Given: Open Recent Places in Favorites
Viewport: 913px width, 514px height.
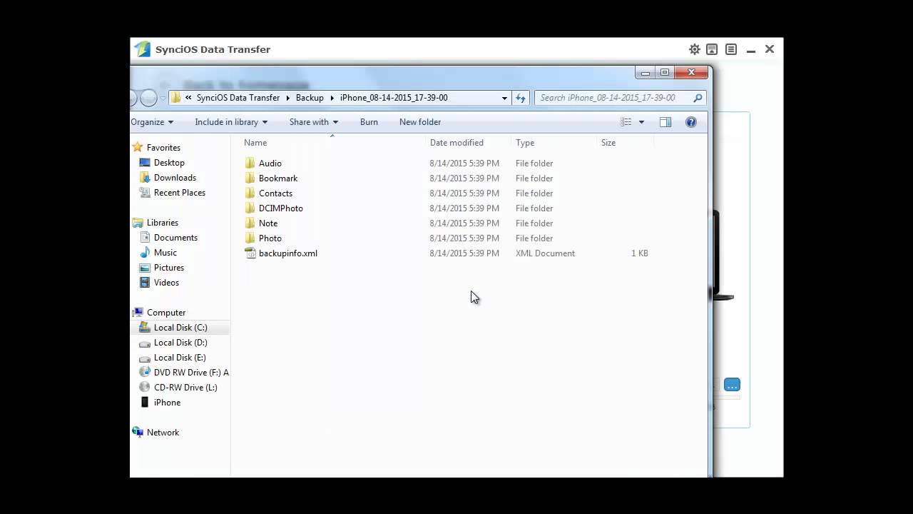Looking at the screenshot, I should tap(180, 193).
